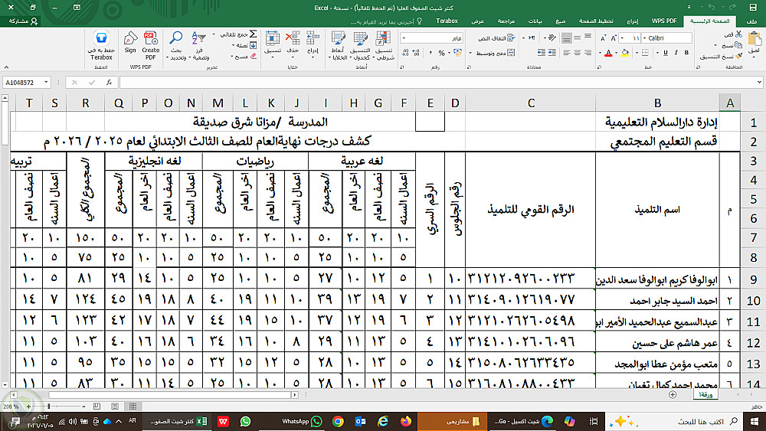Image resolution: width=766 pixels, height=431 pixels.
Task: Click the Cut scissors icon
Action: point(738,34)
